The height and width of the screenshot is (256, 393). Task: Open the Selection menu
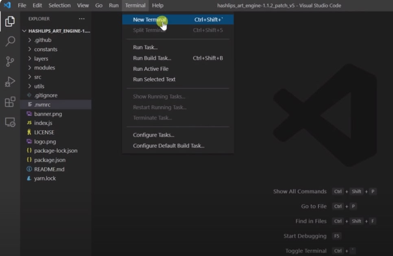pyautogui.click(x=59, y=5)
